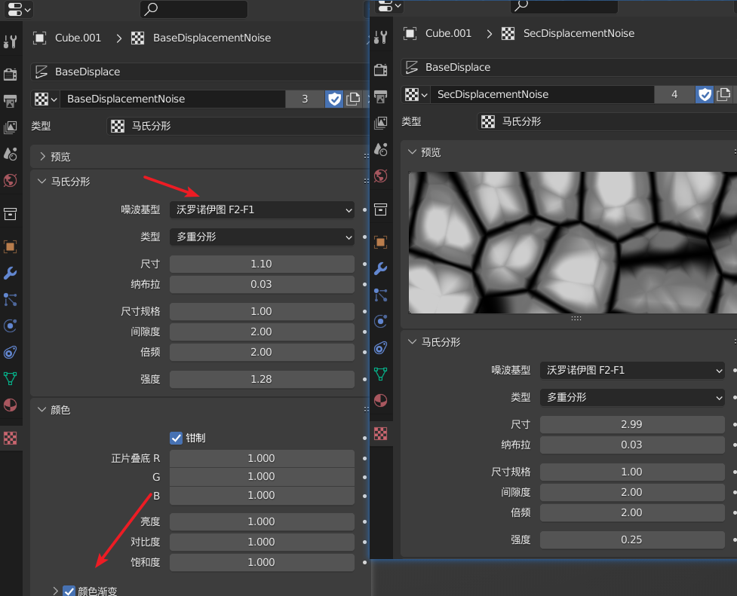This screenshot has height=596, width=737.
Task: Collapse 颜色 color section
Action: (x=41, y=410)
